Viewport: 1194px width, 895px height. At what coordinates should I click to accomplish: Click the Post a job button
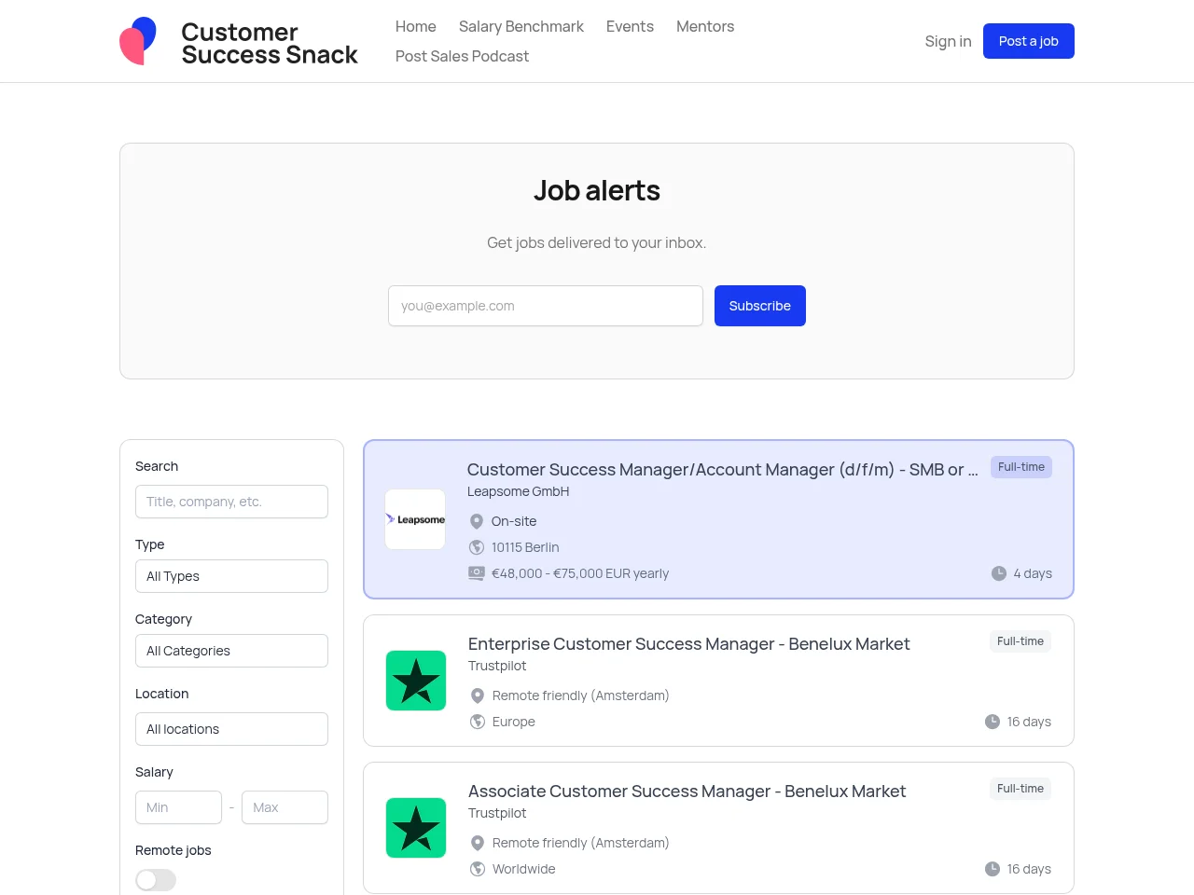pyautogui.click(x=1029, y=41)
